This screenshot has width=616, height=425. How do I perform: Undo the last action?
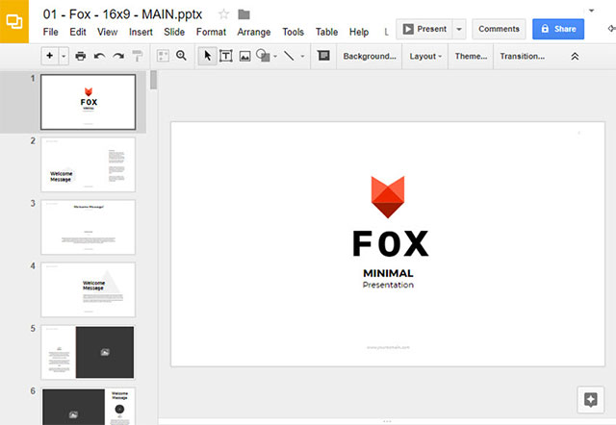(x=99, y=57)
